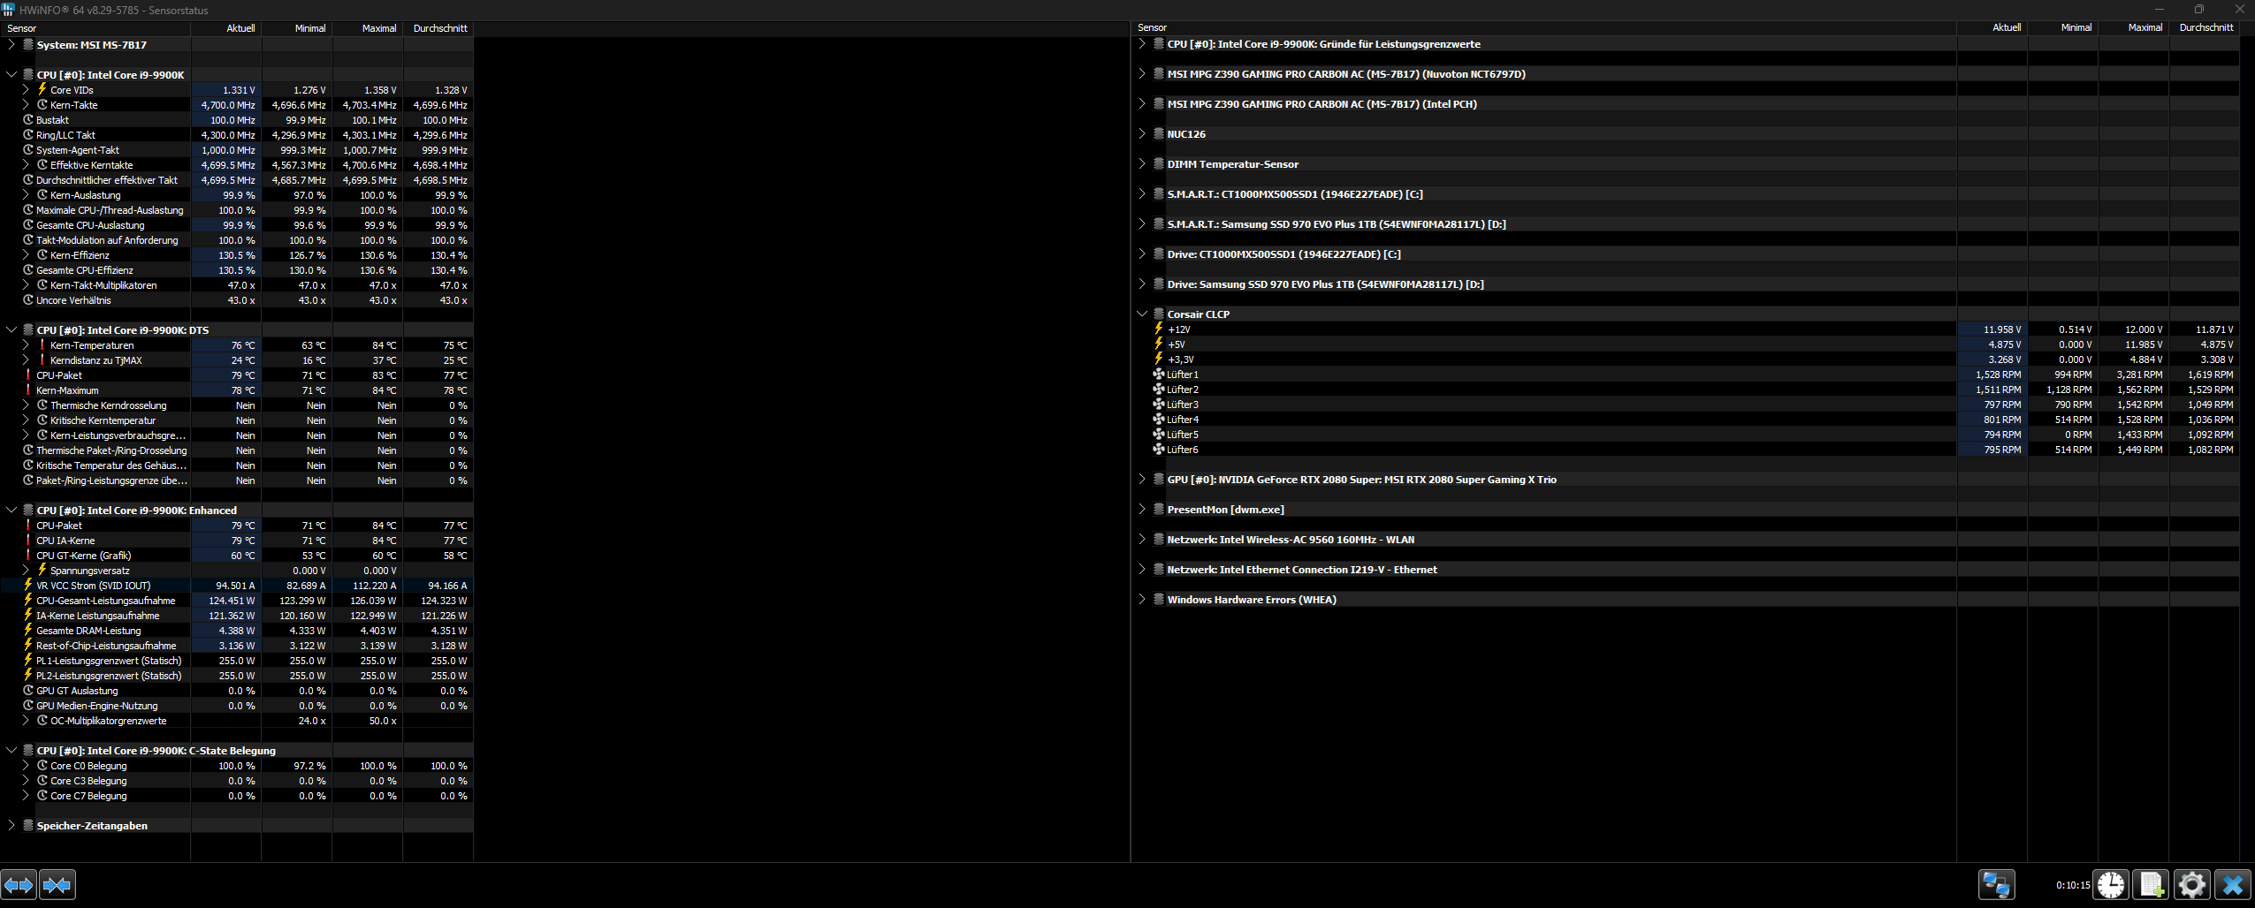2255x908 pixels.
Task: Click the expand-layout double arrows button
Action: 19,884
